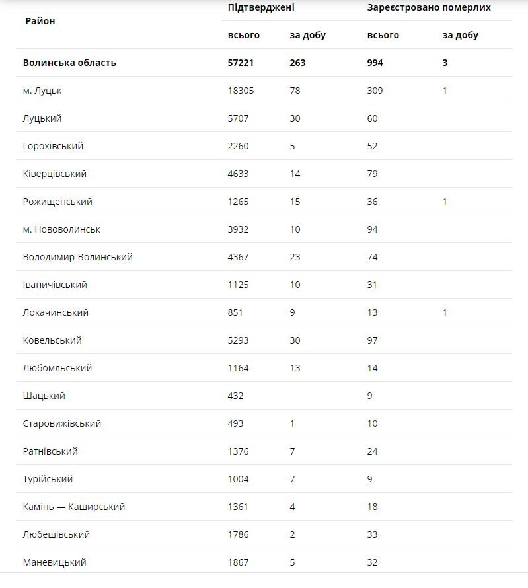Select the total deaths value 994
The height and width of the screenshot is (588, 528).
(375, 63)
